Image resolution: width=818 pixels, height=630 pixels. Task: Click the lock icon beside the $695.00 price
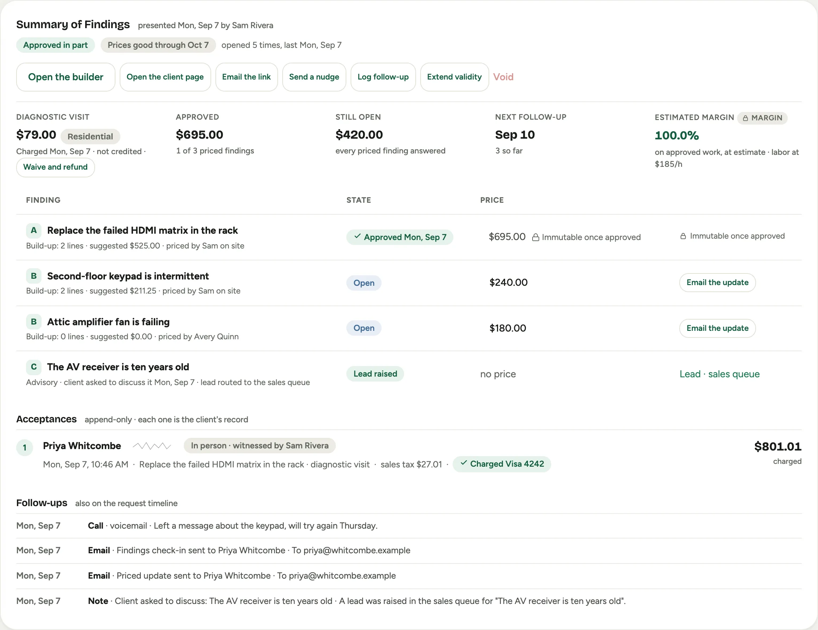click(x=536, y=237)
